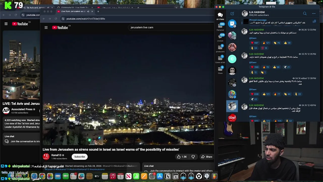This screenshot has width=323, height=182.
Task: Select All Chats folder in Telegram
Action: [x=220, y=16]
